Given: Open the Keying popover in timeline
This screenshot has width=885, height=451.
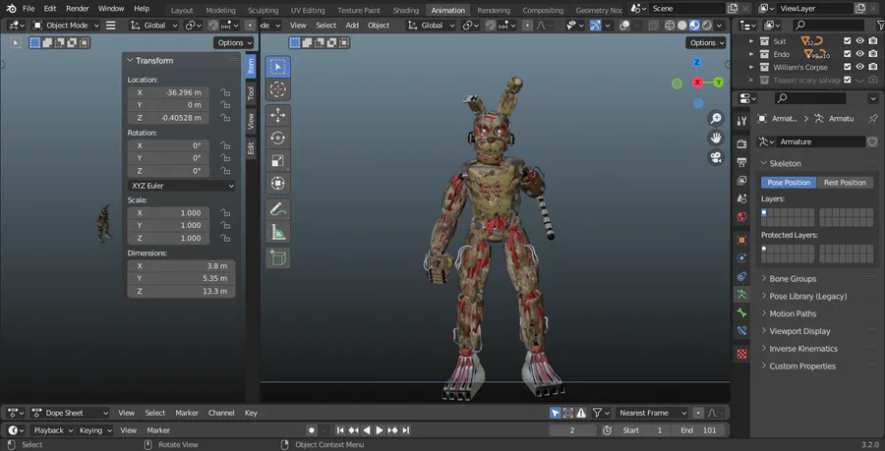Looking at the screenshot, I should coord(94,430).
